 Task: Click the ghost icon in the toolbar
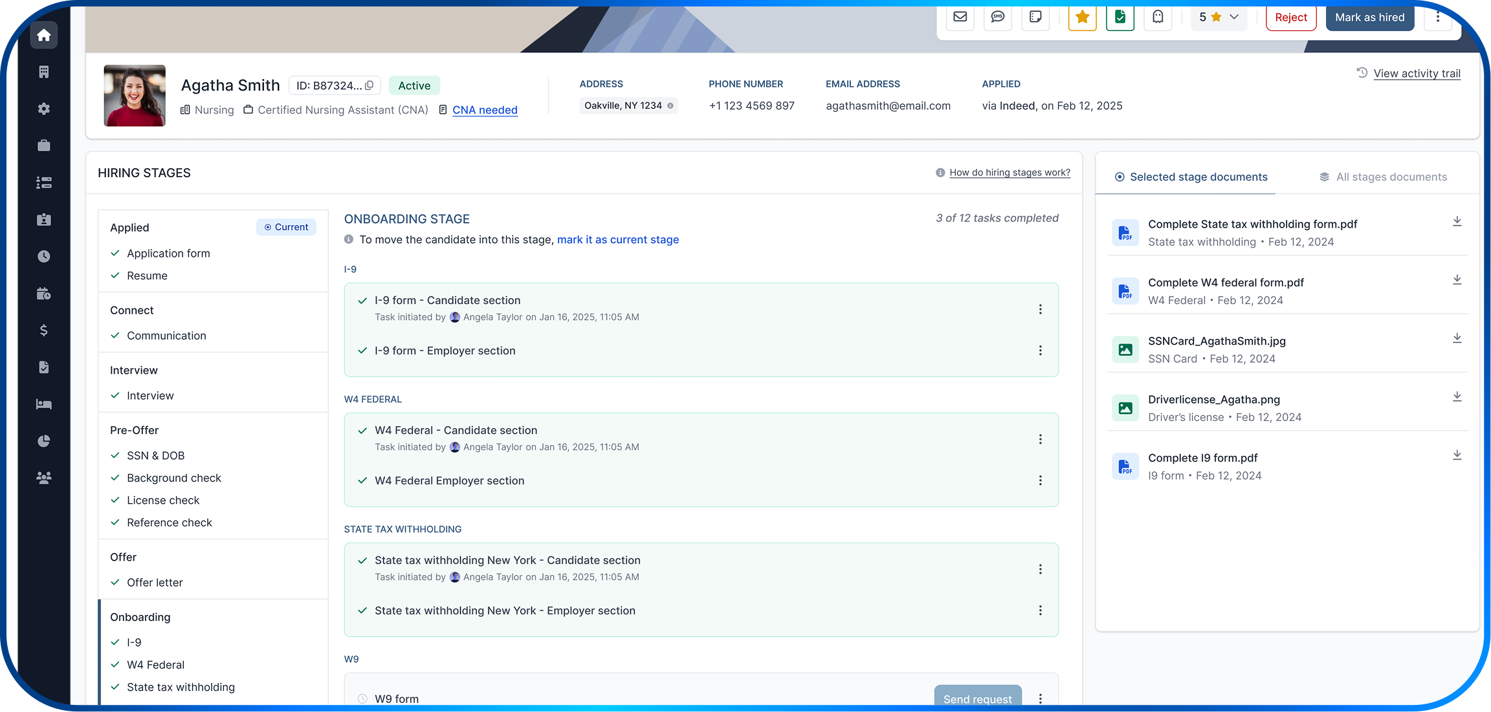click(1158, 18)
